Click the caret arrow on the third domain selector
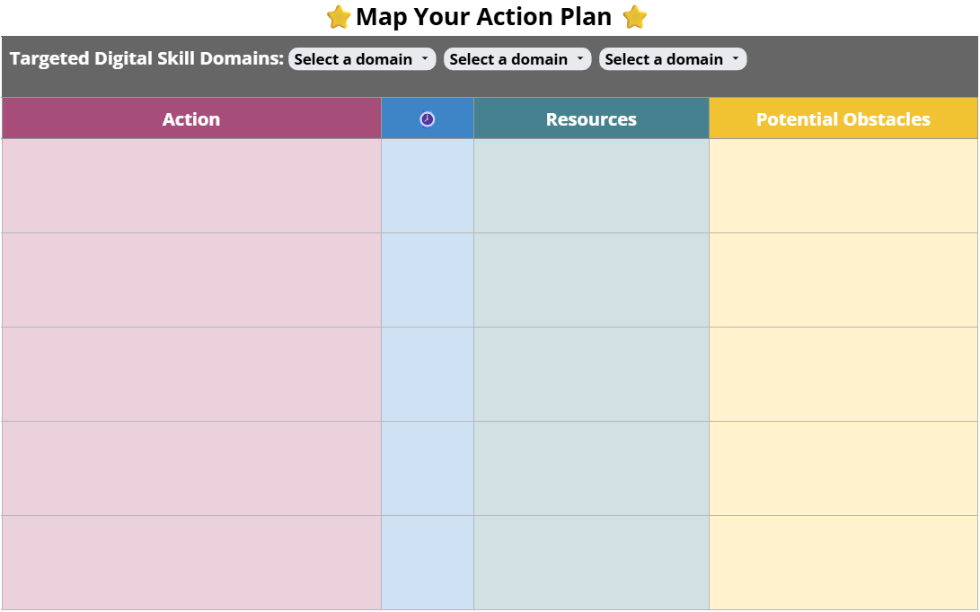 pos(737,58)
